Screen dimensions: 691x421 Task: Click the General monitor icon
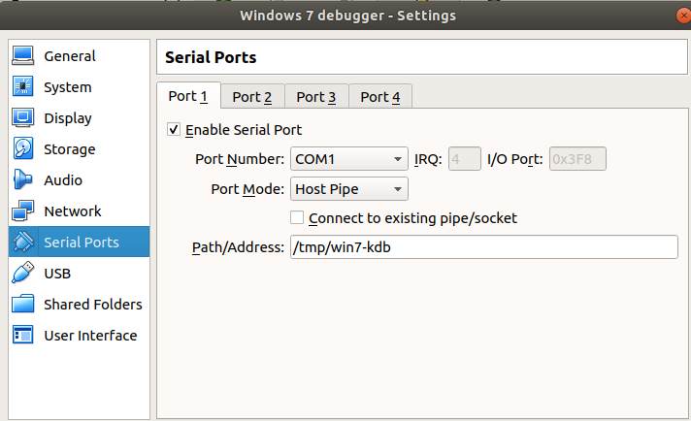23,55
